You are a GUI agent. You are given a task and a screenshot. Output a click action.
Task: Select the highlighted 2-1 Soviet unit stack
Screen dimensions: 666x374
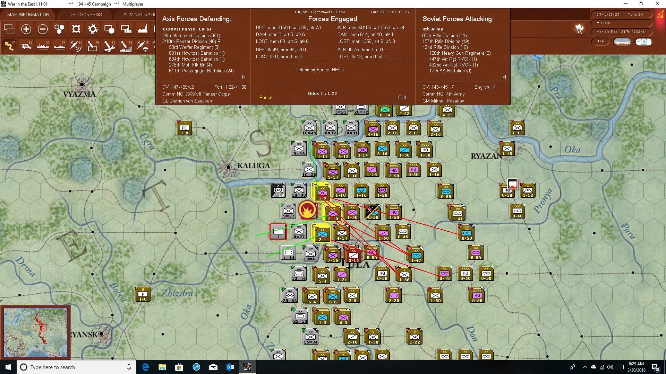[322, 233]
